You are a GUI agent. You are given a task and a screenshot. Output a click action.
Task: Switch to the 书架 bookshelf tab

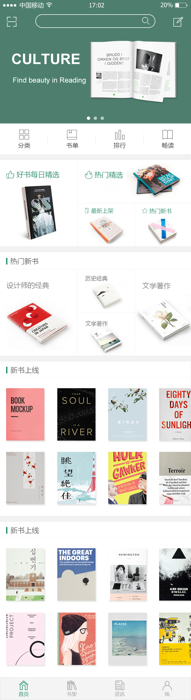click(72, 688)
